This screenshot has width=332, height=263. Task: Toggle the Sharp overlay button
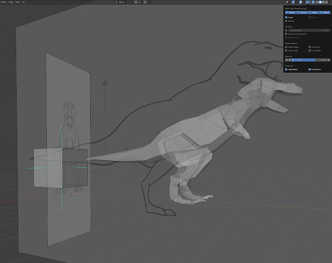[325, 13]
